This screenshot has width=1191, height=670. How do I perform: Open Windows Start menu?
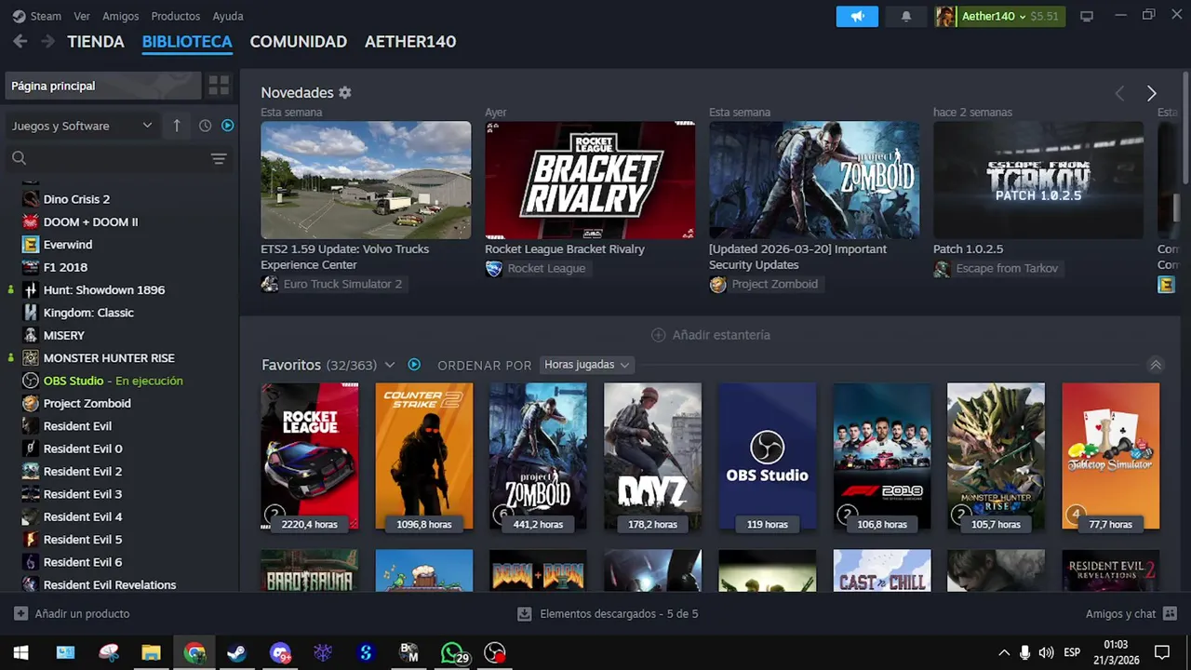(20, 653)
